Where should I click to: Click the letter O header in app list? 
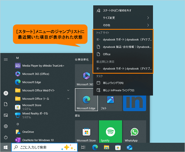pos(18,124)
